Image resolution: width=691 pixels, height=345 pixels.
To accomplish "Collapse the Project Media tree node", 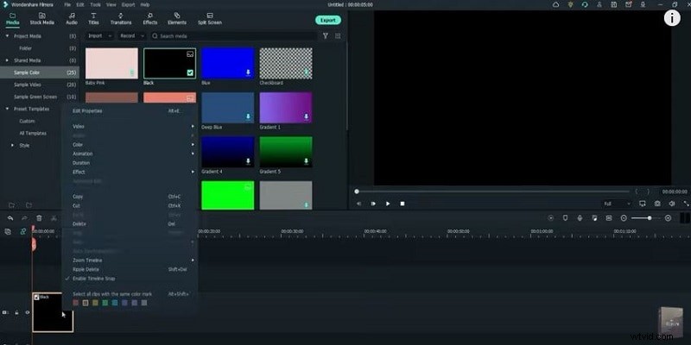I will tap(8, 36).
